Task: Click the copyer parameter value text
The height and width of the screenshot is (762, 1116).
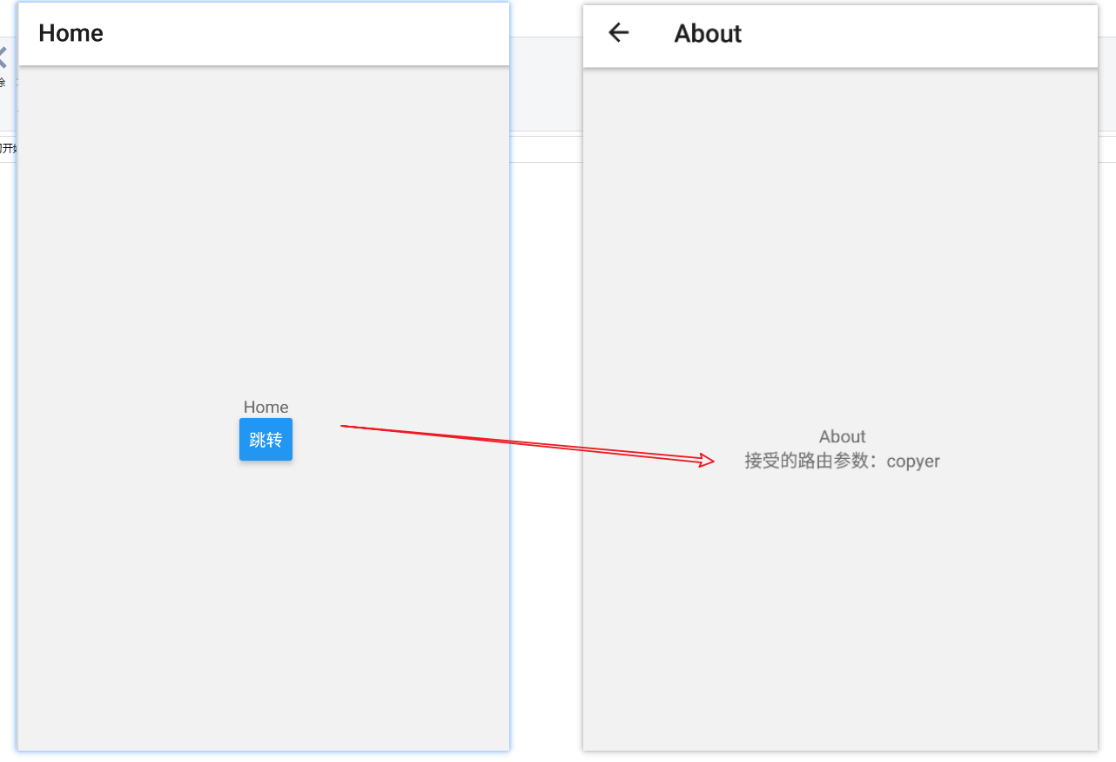Action: (x=912, y=461)
